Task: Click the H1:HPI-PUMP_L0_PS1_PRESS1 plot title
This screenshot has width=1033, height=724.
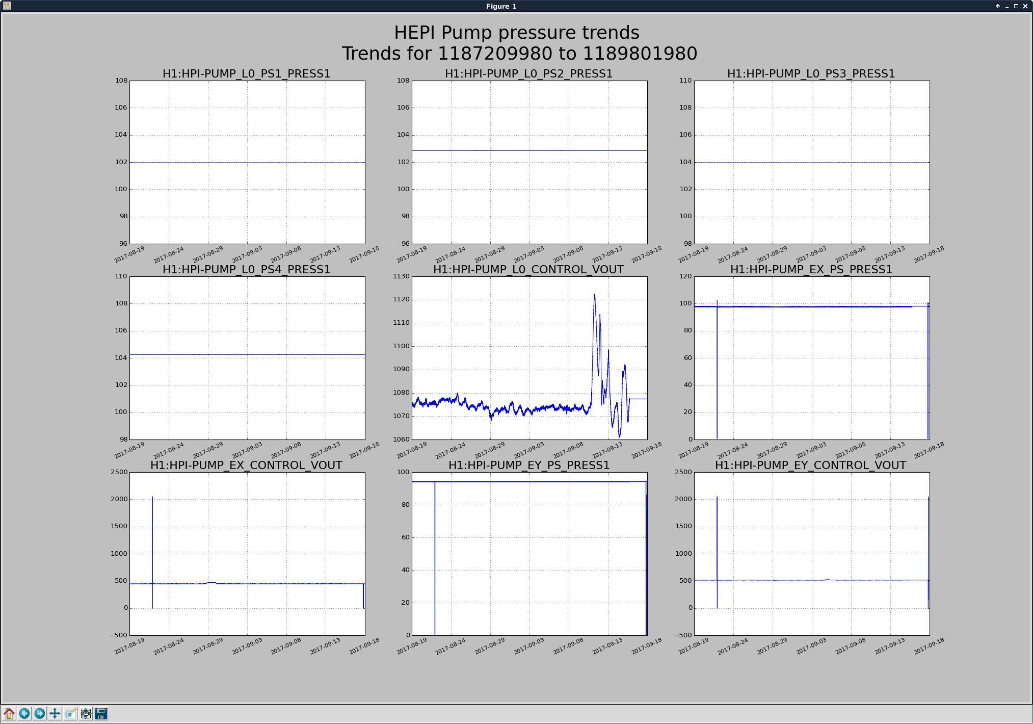Action: 247,74
